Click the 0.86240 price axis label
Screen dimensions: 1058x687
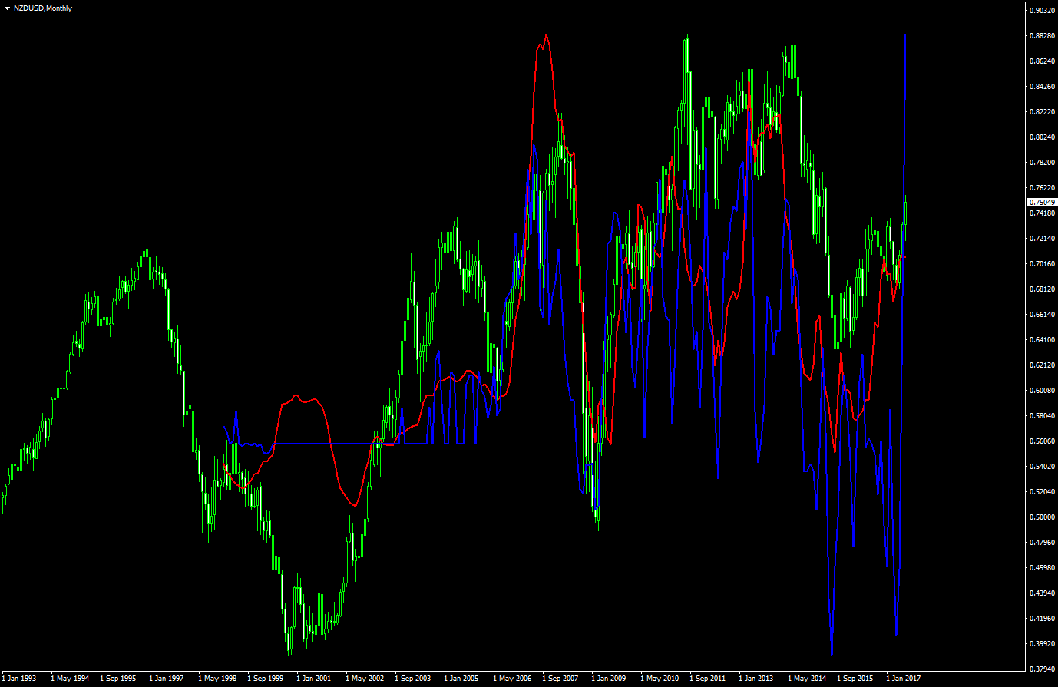[1042, 61]
